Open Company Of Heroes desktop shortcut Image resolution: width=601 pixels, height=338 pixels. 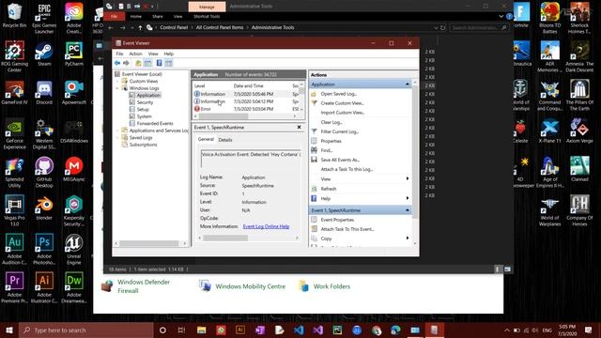pyautogui.click(x=579, y=210)
